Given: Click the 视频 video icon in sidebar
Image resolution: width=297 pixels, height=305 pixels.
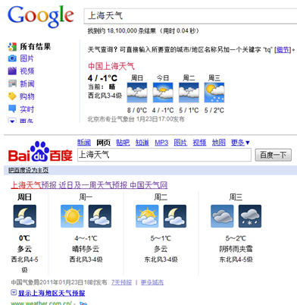Looking at the screenshot, I should (12, 71).
